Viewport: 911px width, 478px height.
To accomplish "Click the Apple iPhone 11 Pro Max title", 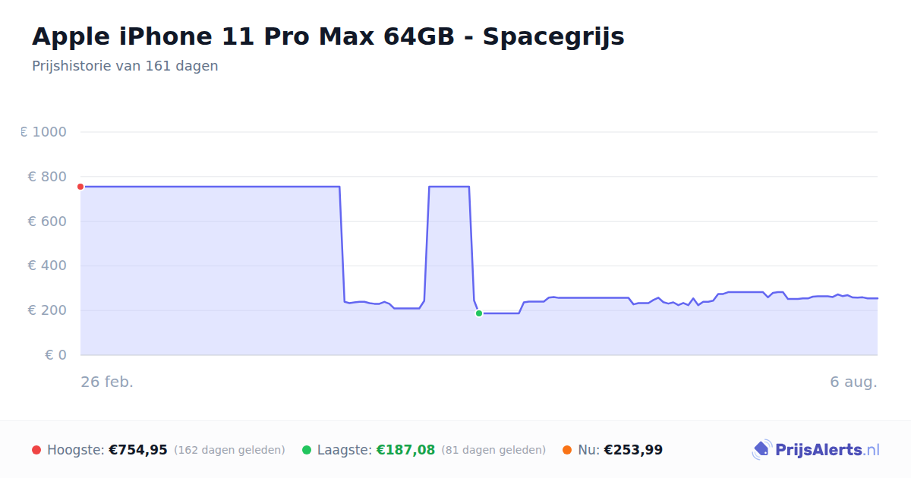I will (328, 36).
